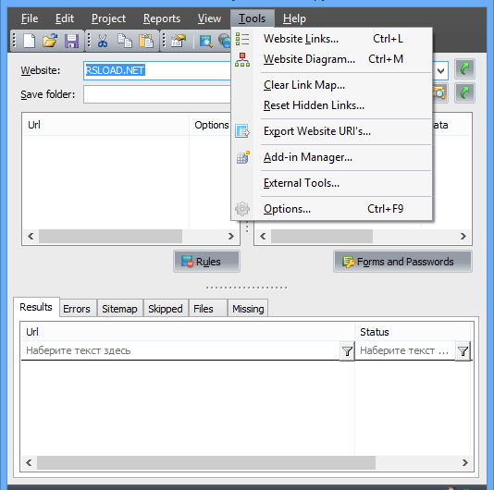This screenshot has height=490, width=494.
Task: Click the Save floppy disk icon
Action: click(71, 41)
